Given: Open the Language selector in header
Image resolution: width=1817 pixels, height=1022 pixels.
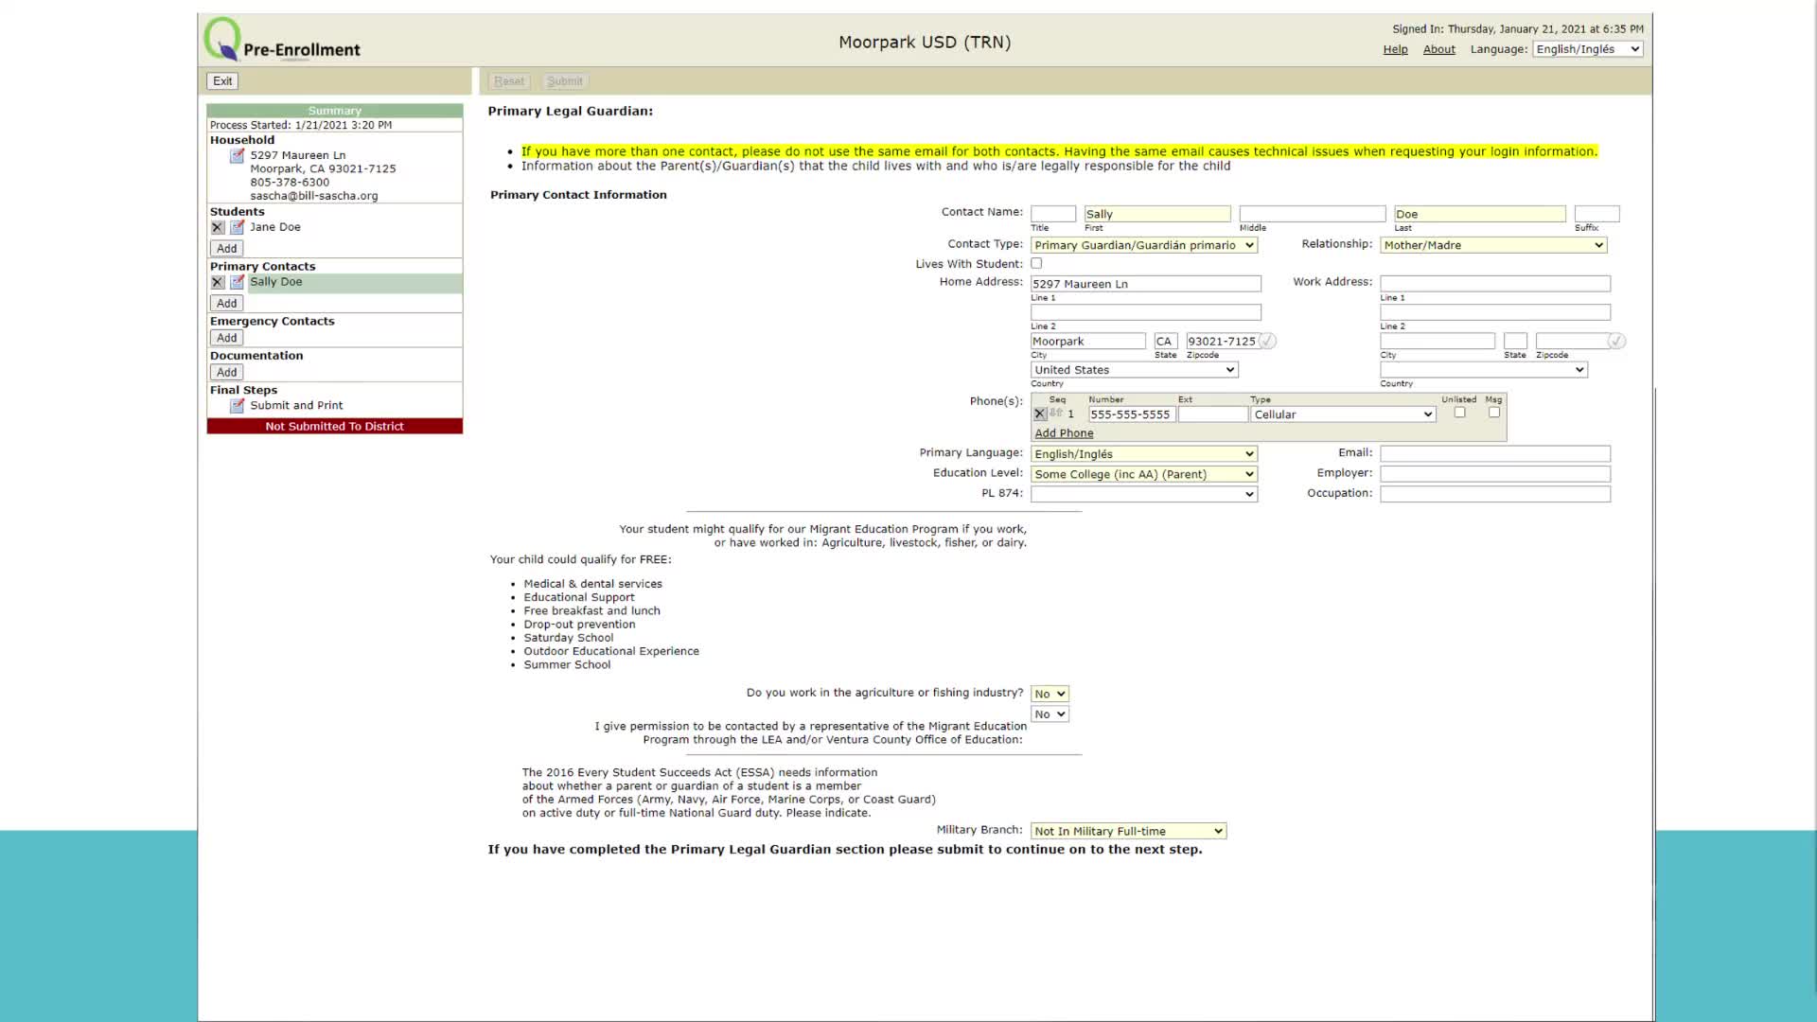Looking at the screenshot, I should 1587,49.
